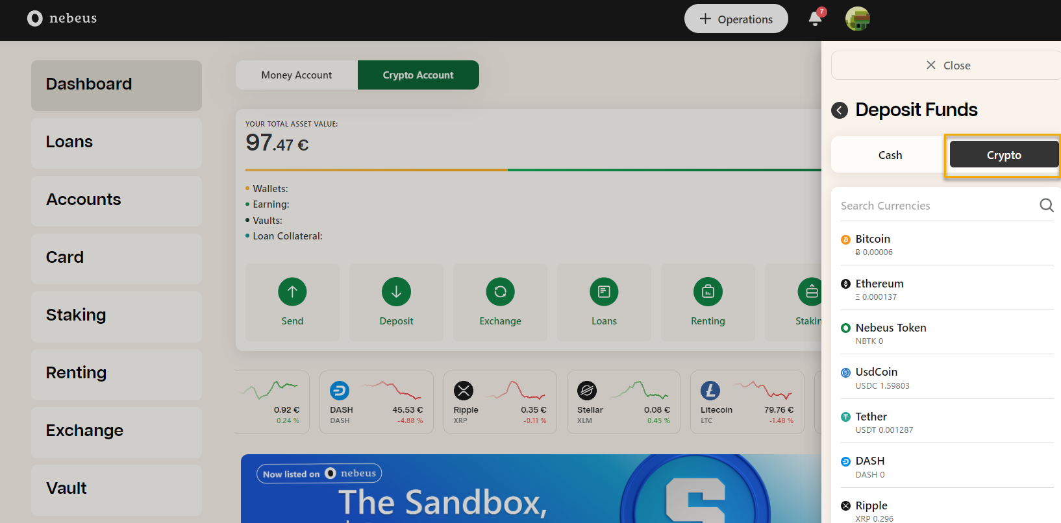Click the Earning: label

pyautogui.click(x=271, y=204)
